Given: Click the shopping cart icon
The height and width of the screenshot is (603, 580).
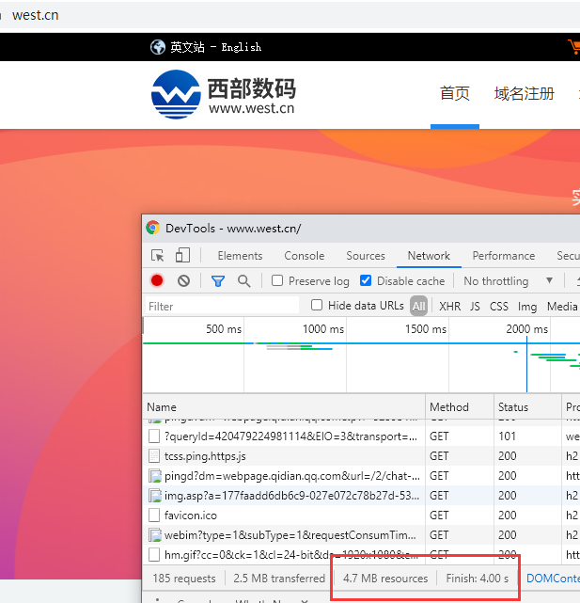Looking at the screenshot, I should point(574,46).
